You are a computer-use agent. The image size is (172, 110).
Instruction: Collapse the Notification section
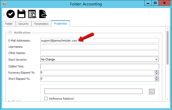(10, 33)
